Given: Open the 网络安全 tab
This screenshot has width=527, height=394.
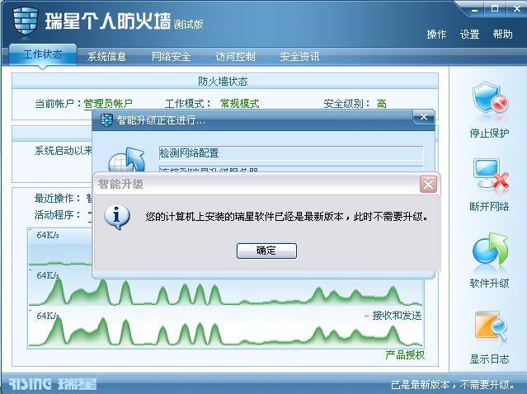Looking at the screenshot, I should (x=171, y=56).
